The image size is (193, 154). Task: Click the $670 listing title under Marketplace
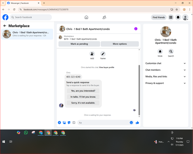[x=80, y=39]
